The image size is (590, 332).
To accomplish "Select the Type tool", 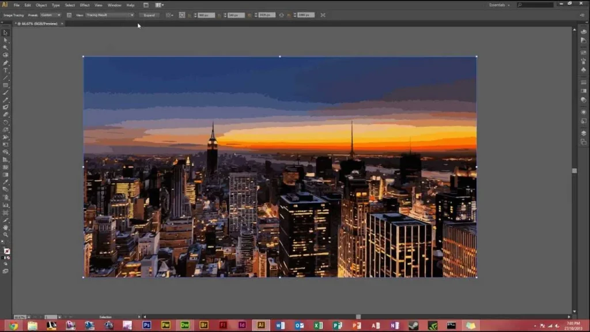I will [x=5, y=70].
